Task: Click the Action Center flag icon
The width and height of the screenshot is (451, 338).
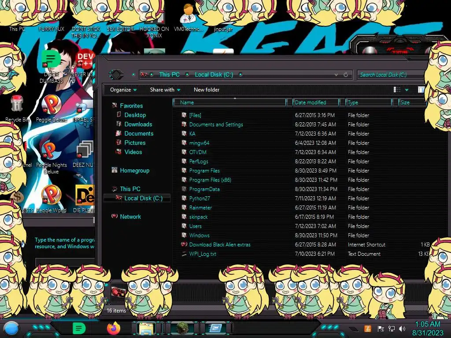Action: coord(381,328)
